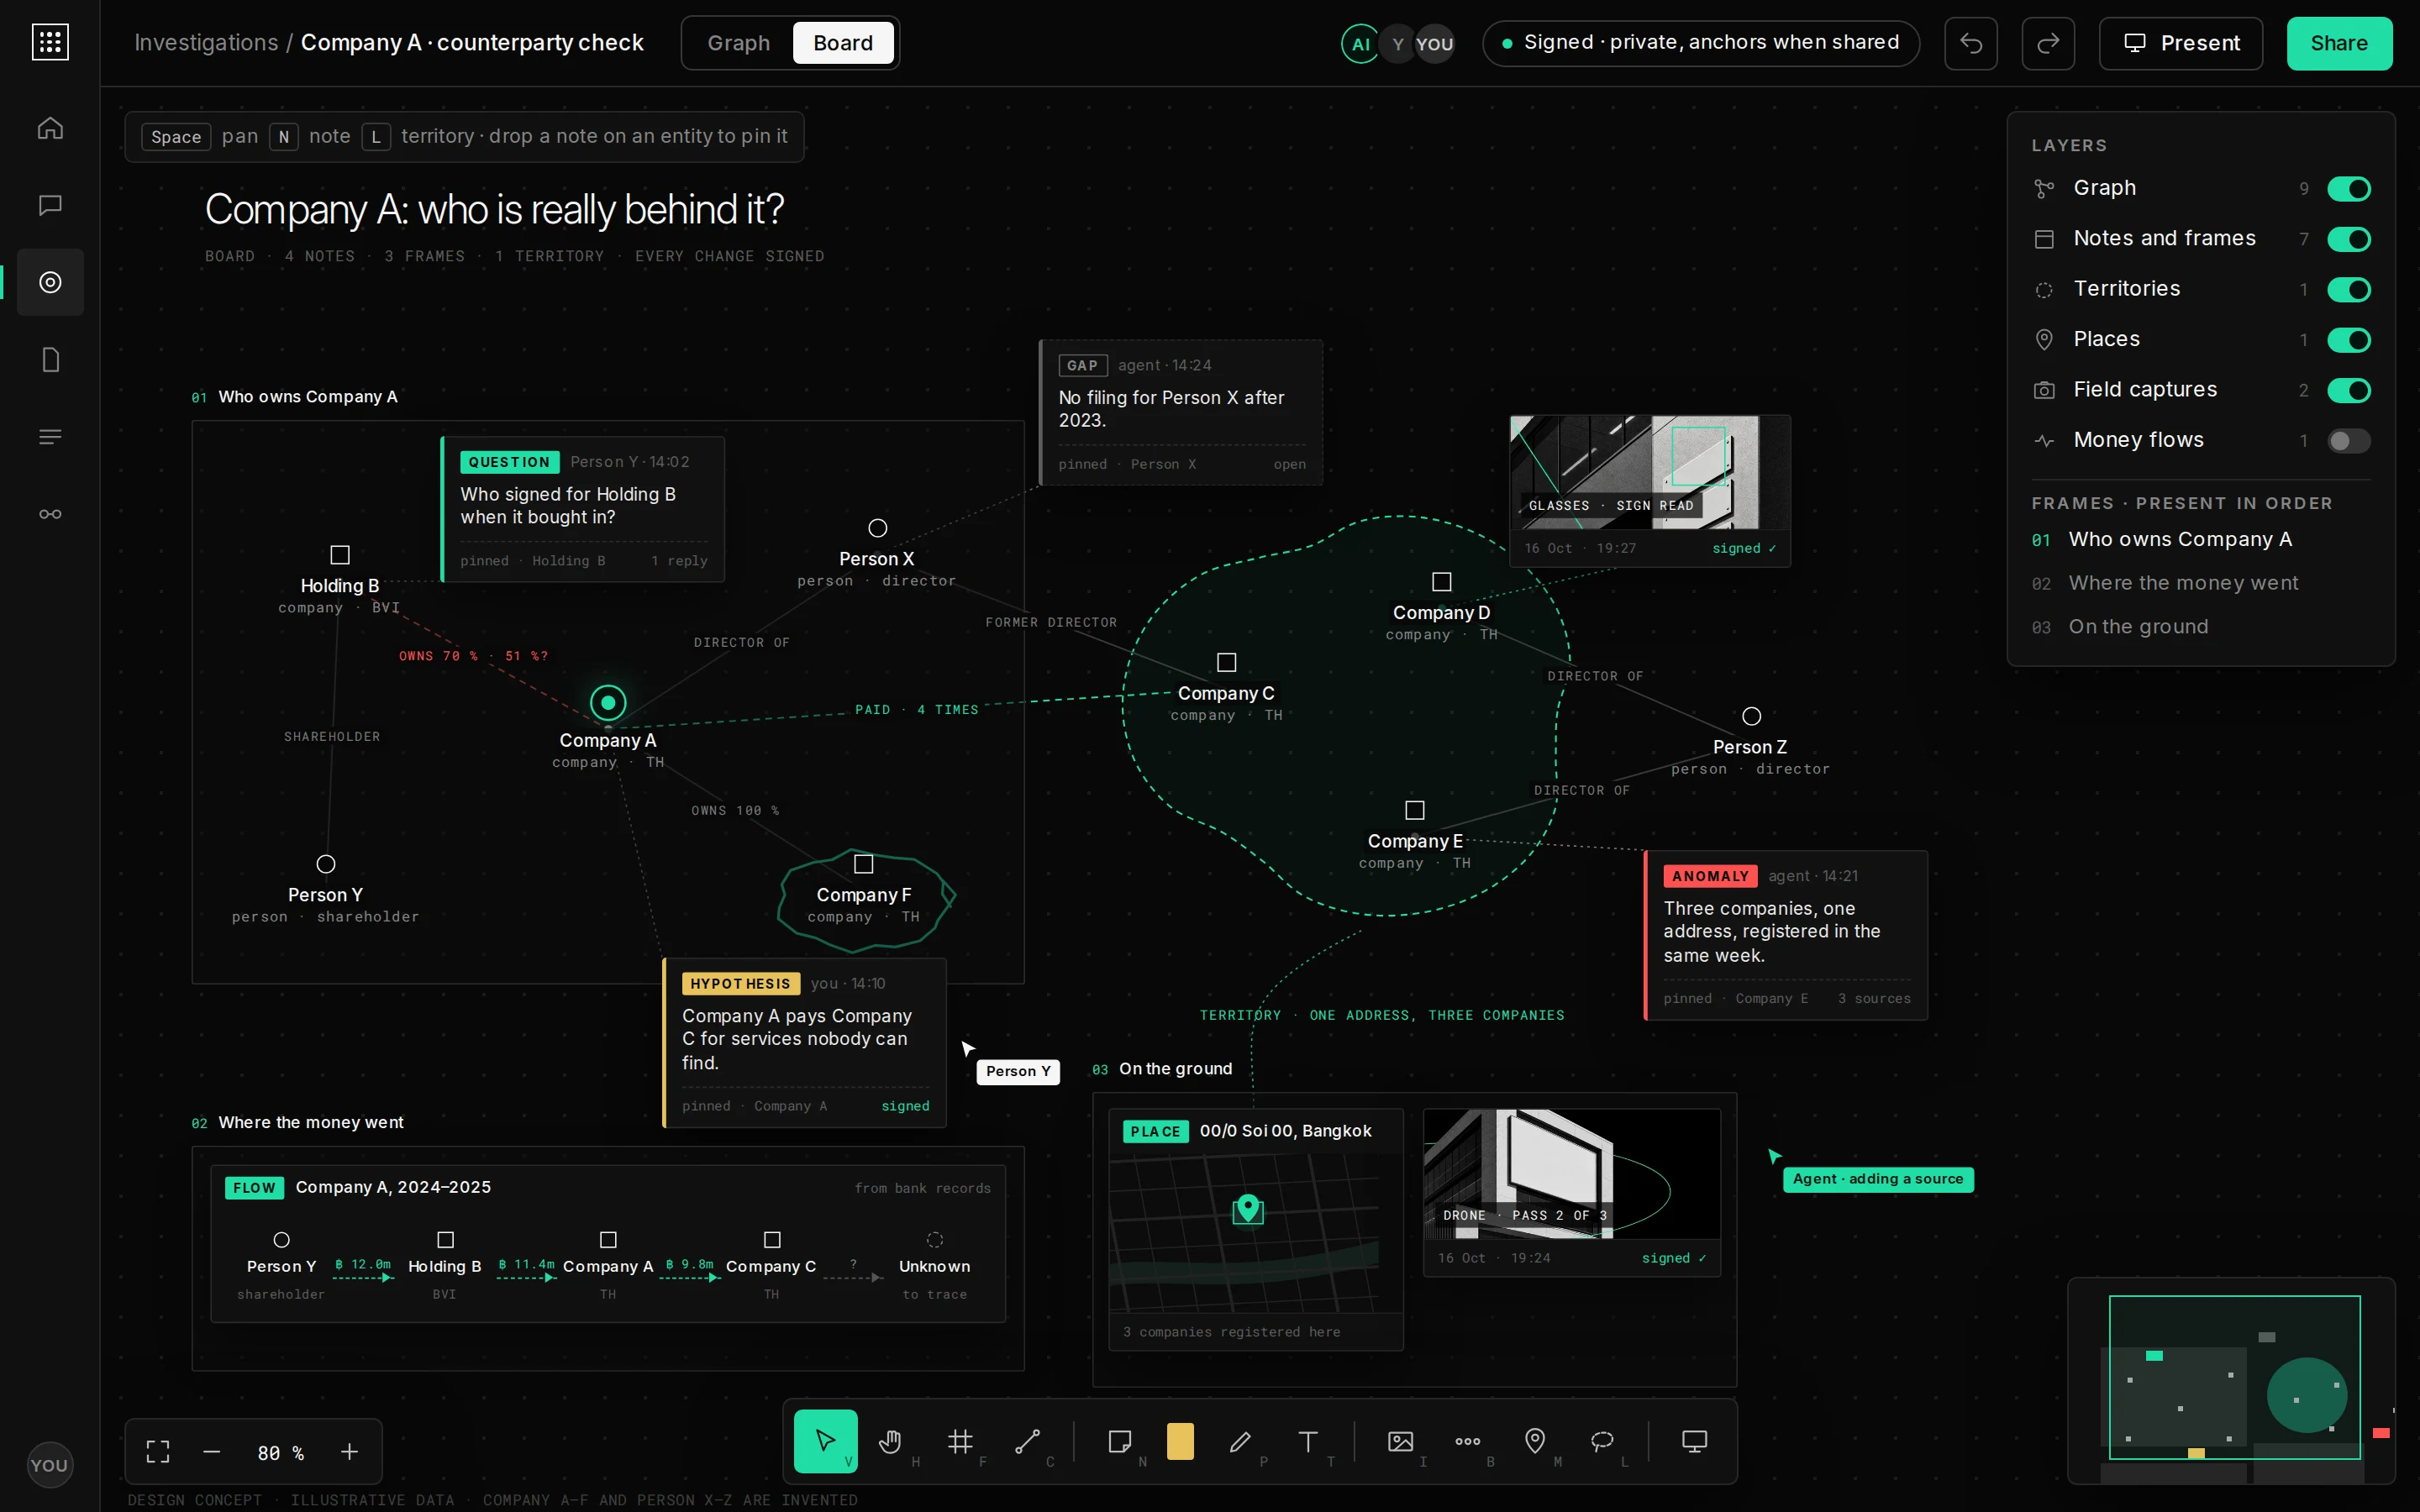
Task: Select the lasso territory tool
Action: (1602, 1441)
